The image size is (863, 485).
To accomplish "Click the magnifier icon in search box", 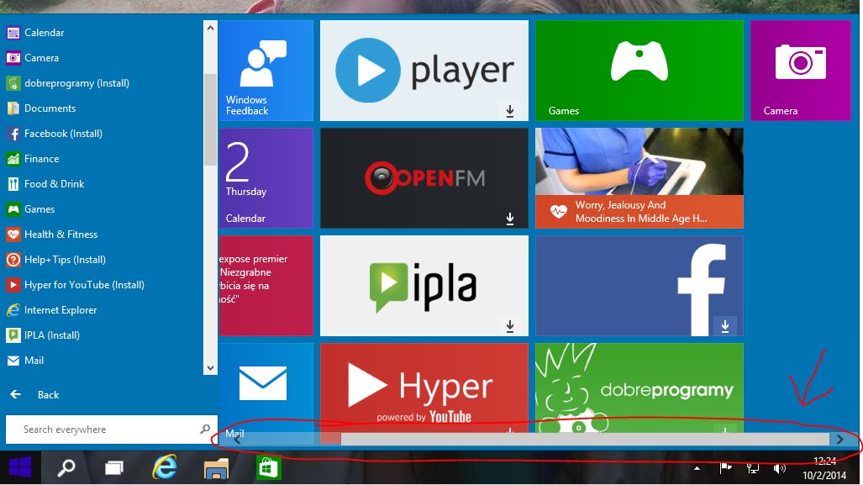I will 205,429.
